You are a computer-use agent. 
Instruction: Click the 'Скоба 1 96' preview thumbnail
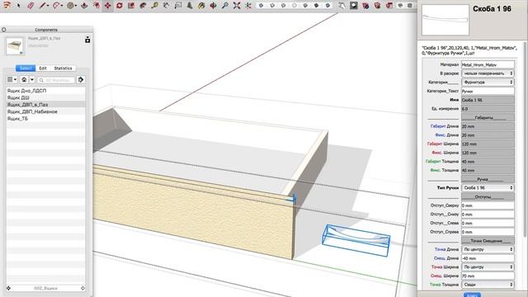(x=445, y=20)
